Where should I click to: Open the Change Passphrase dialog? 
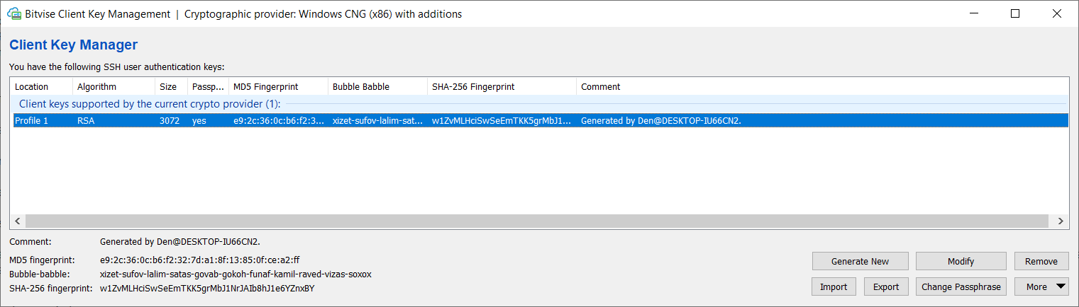point(961,286)
